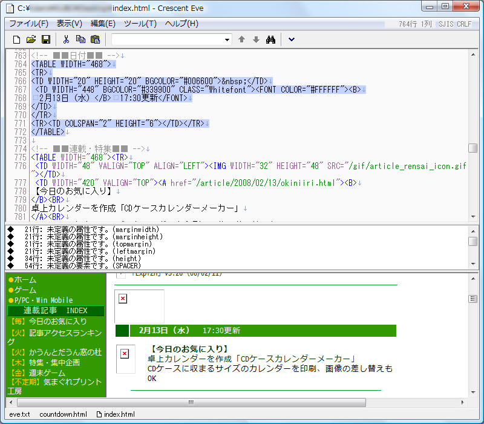Open the ゲーム link in the preview
Screen dimensions: 484x424
[x=25, y=290]
